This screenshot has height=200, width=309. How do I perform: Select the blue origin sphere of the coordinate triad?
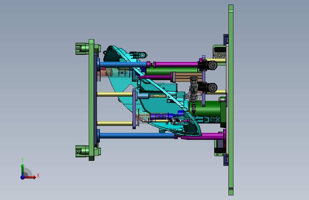point(23,177)
